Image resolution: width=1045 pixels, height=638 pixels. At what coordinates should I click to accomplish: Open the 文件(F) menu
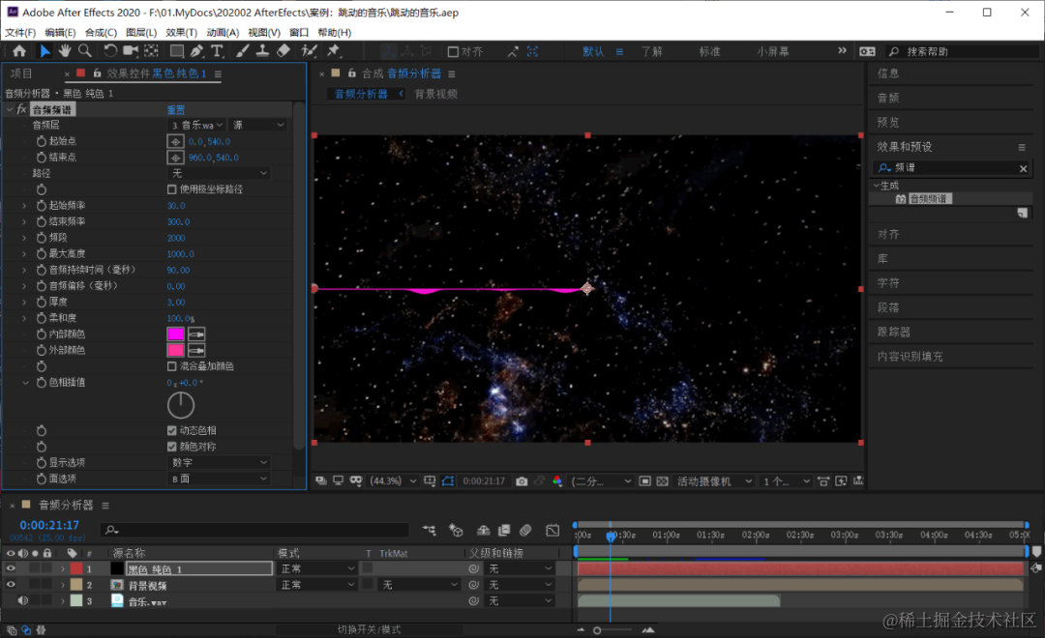pyautogui.click(x=20, y=32)
